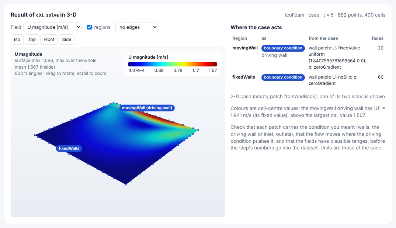The width and height of the screenshot is (396, 228).
Task: Click the bold 'U magnitude' viewport heading
Action: [x=28, y=54]
